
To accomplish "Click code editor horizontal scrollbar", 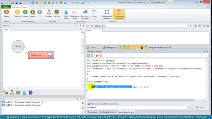I will point(142,100).
